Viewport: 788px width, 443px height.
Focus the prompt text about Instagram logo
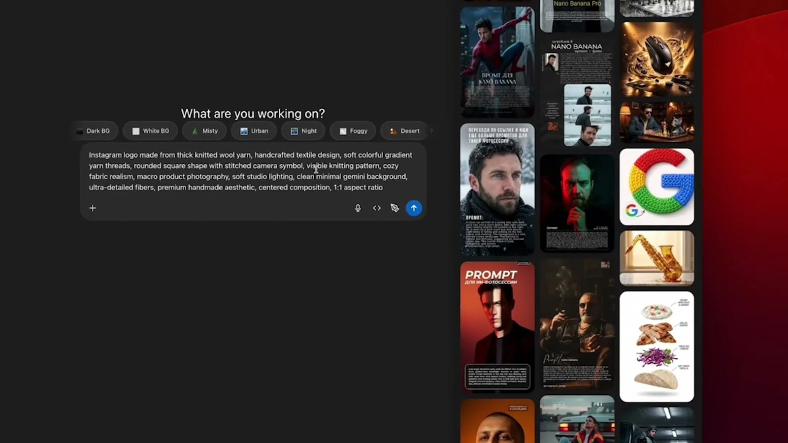coord(251,171)
